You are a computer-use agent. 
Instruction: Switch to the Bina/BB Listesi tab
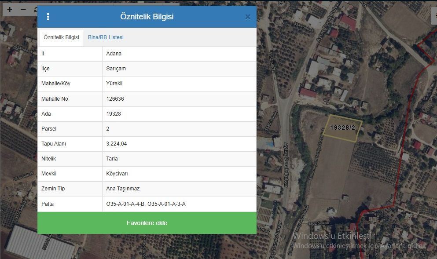pyautogui.click(x=106, y=37)
